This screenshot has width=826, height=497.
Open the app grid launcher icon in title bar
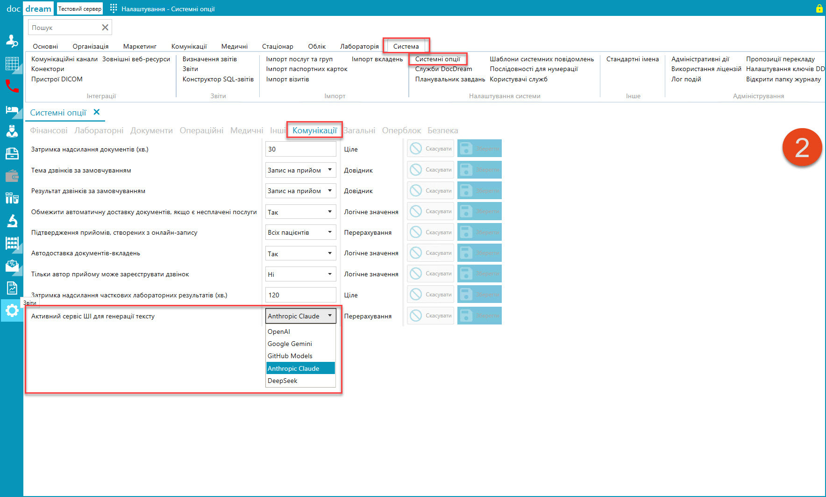pos(114,8)
